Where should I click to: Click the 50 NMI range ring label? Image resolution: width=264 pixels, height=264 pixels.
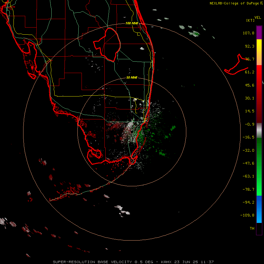coord(132,78)
